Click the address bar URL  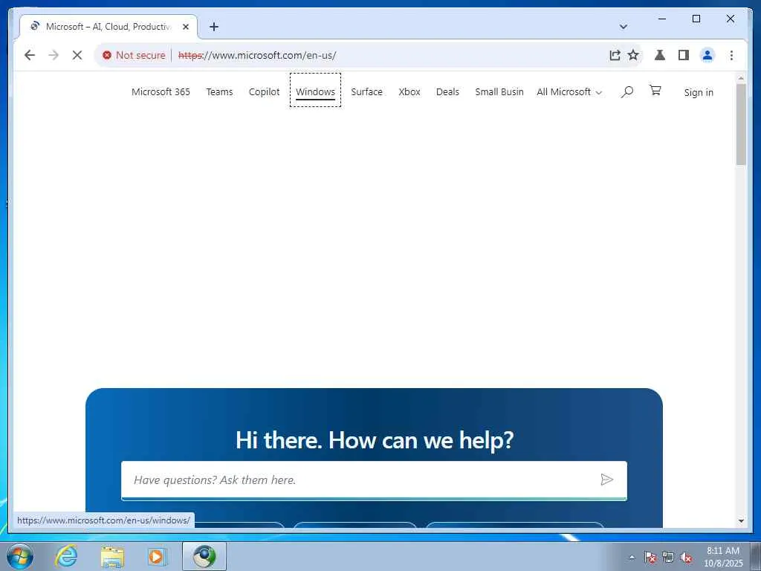[257, 55]
